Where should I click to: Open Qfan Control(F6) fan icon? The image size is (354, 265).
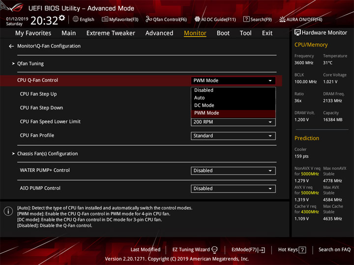pos(148,19)
